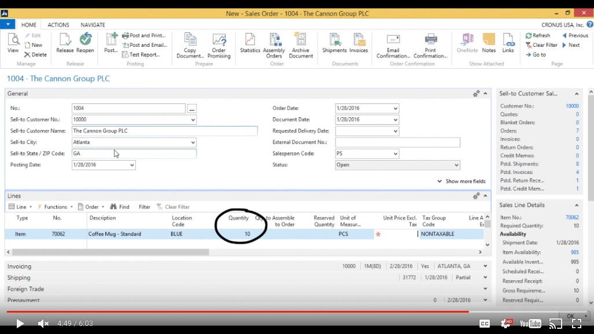Release the sales order
594x334 pixels.
pyautogui.click(x=65, y=43)
